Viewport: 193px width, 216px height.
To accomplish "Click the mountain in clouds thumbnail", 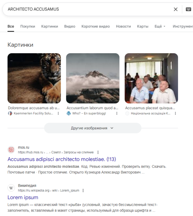I will click(93, 78).
